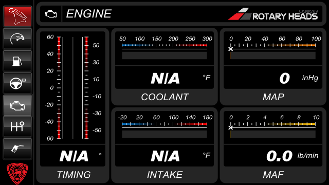Click the Rotary Heads logo
Viewport: 329px width, 185px height.
[x=273, y=14]
